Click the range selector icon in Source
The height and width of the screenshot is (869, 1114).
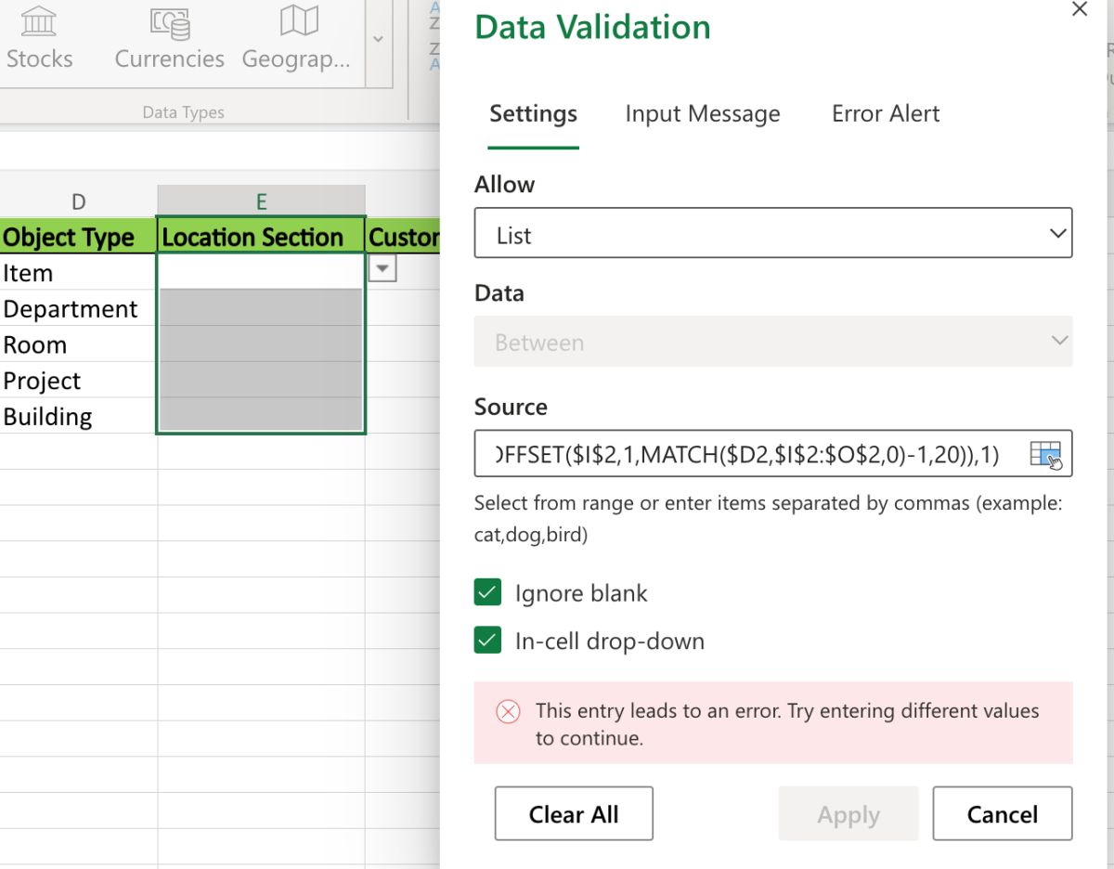[1045, 454]
